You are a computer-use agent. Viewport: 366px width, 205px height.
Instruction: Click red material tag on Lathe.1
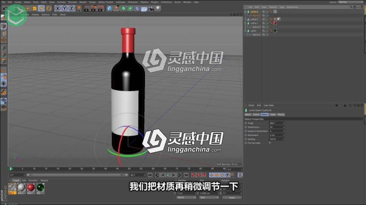(275, 23)
